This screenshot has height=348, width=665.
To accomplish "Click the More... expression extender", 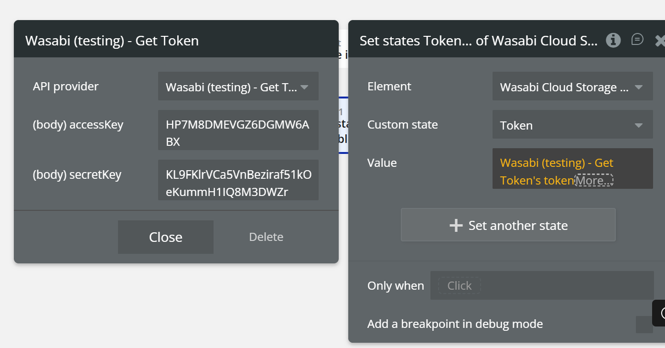I will coord(593,181).
